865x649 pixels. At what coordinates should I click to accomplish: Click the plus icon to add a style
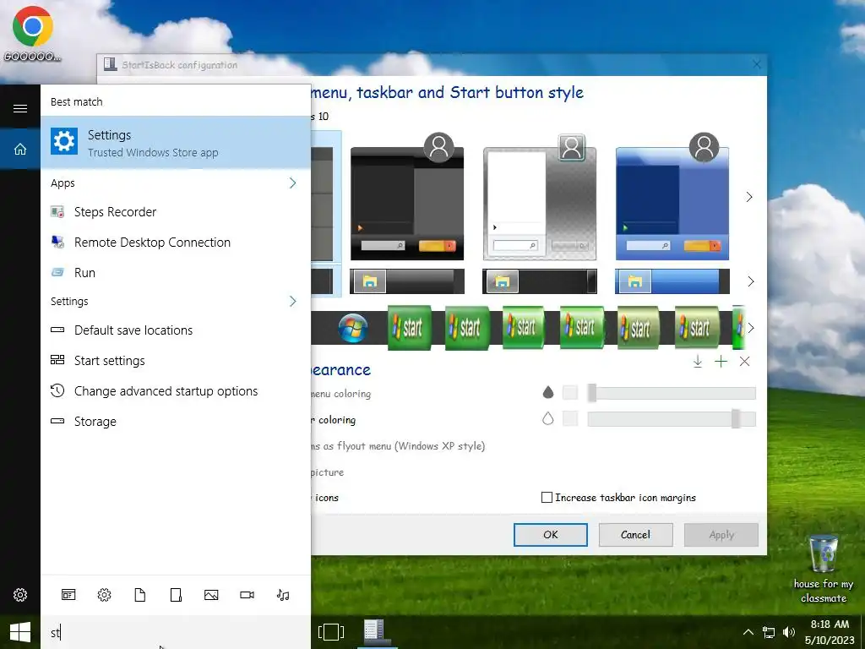pyautogui.click(x=721, y=362)
